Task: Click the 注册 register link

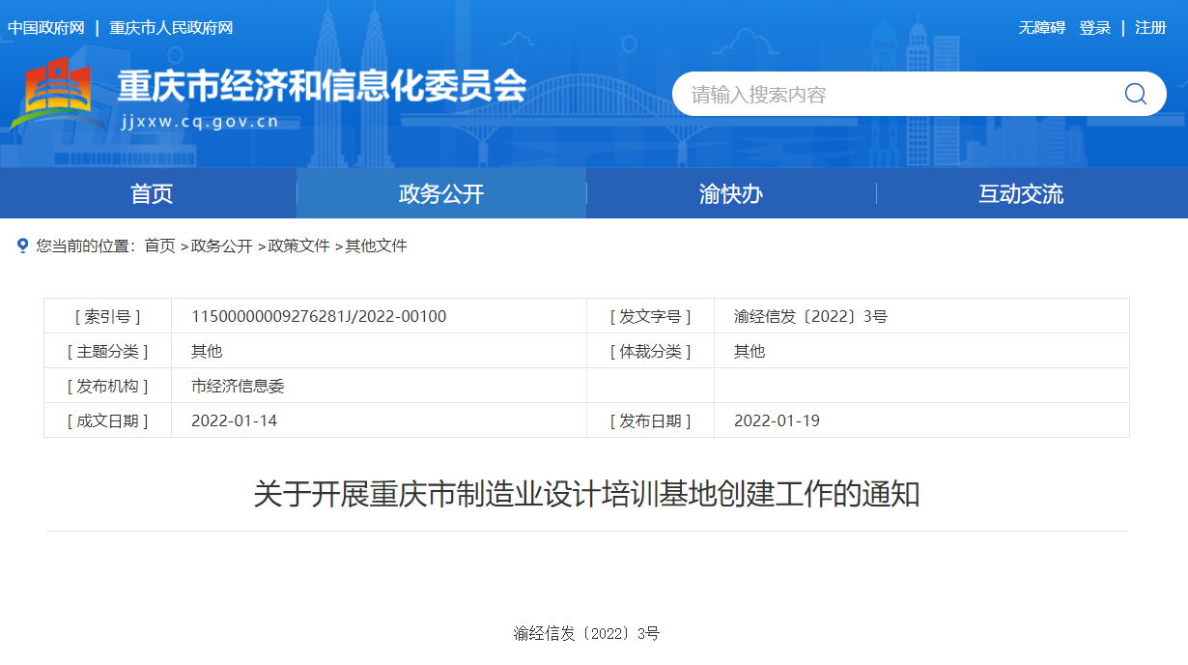Action: click(x=1150, y=28)
